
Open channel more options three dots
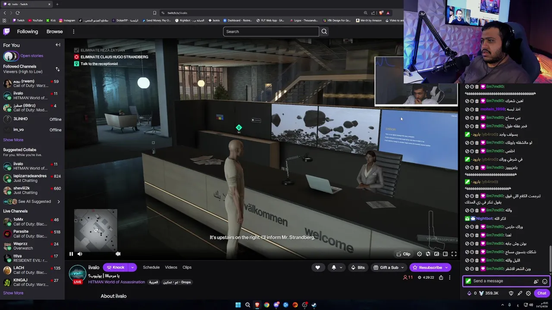449,278
